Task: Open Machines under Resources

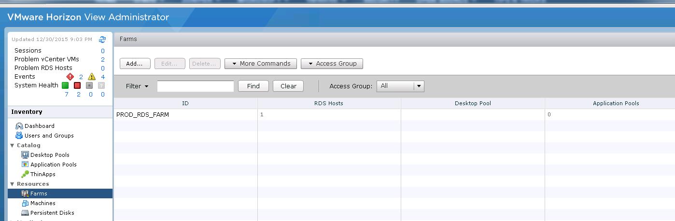Action: click(x=42, y=203)
